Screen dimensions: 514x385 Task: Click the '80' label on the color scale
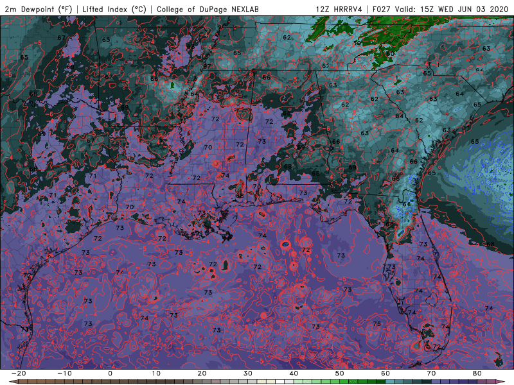click(477, 373)
